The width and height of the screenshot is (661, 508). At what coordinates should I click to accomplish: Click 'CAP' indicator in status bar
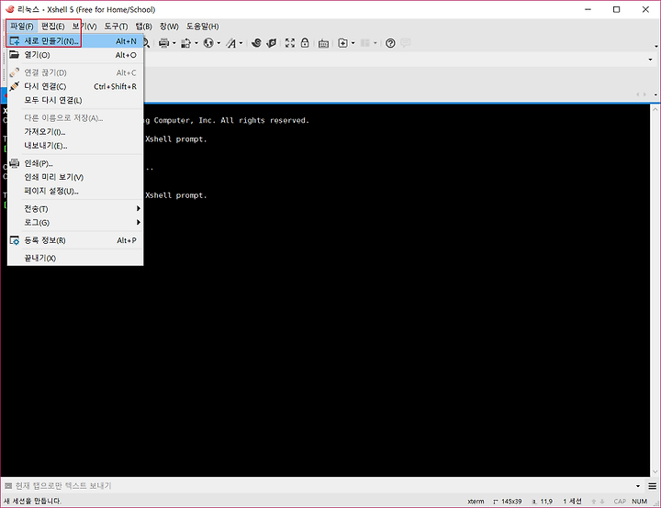620,502
